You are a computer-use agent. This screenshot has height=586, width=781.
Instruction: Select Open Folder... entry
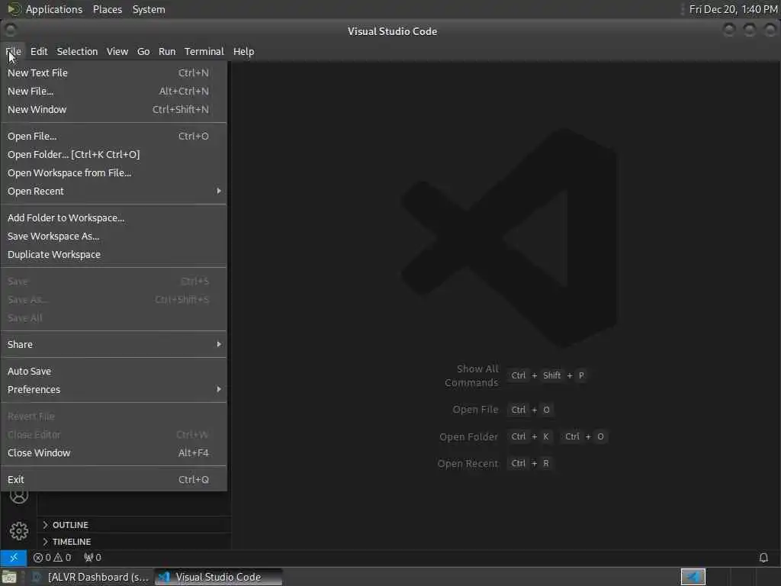click(x=114, y=154)
